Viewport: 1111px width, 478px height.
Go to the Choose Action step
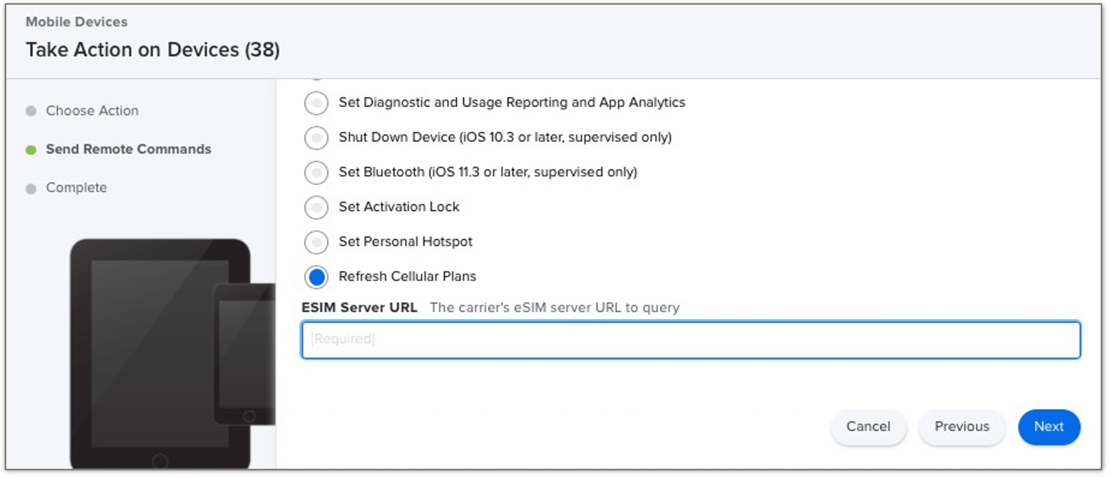[x=92, y=111]
